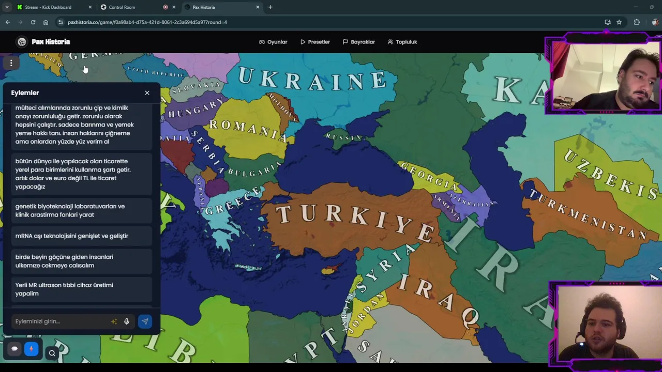Open the map search magnifier
This screenshot has width=662, height=372.
point(52,353)
